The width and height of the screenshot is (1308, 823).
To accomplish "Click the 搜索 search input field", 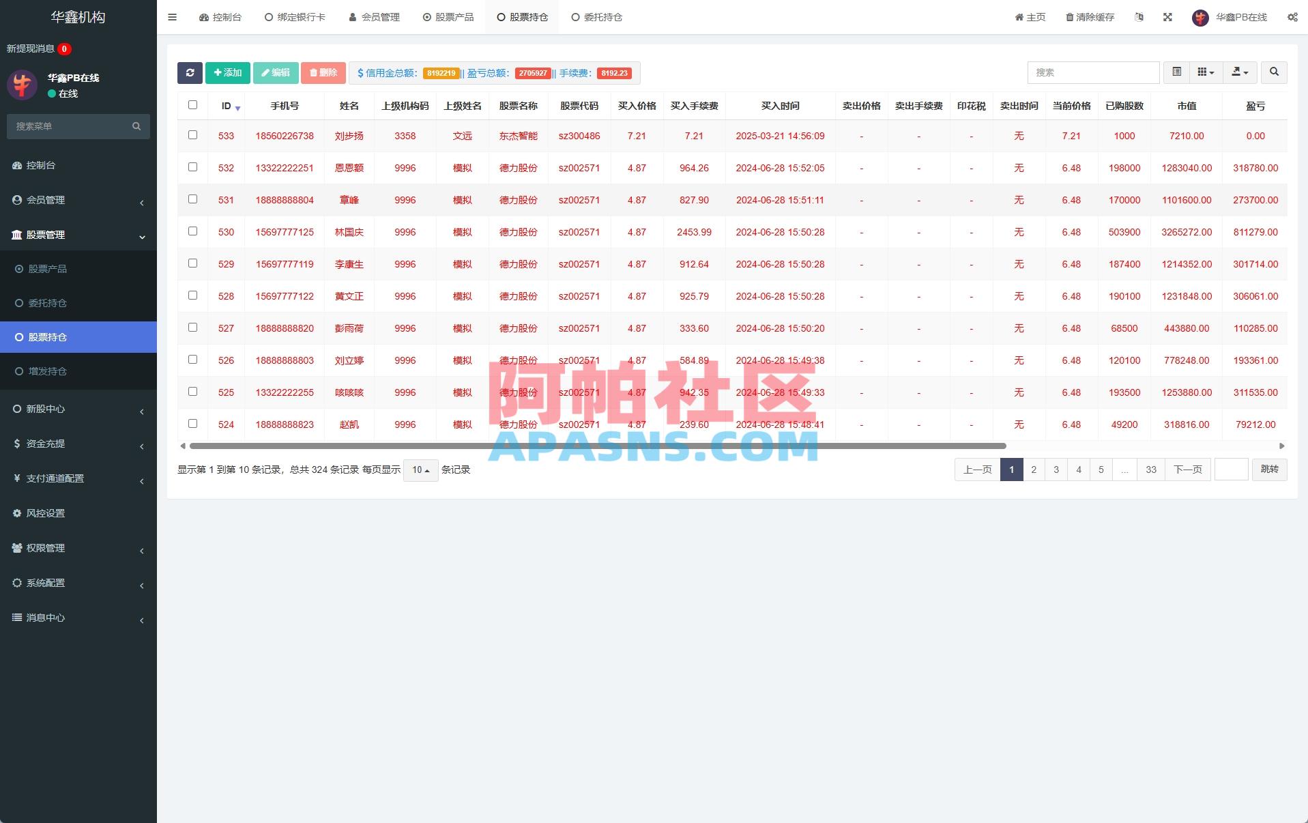I will [1092, 72].
